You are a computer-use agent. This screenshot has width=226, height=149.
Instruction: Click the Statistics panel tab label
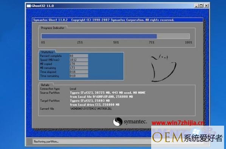(x=47, y=52)
